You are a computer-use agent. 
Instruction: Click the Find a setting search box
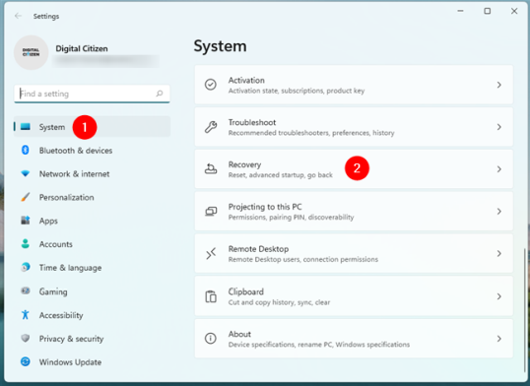pyautogui.click(x=92, y=94)
